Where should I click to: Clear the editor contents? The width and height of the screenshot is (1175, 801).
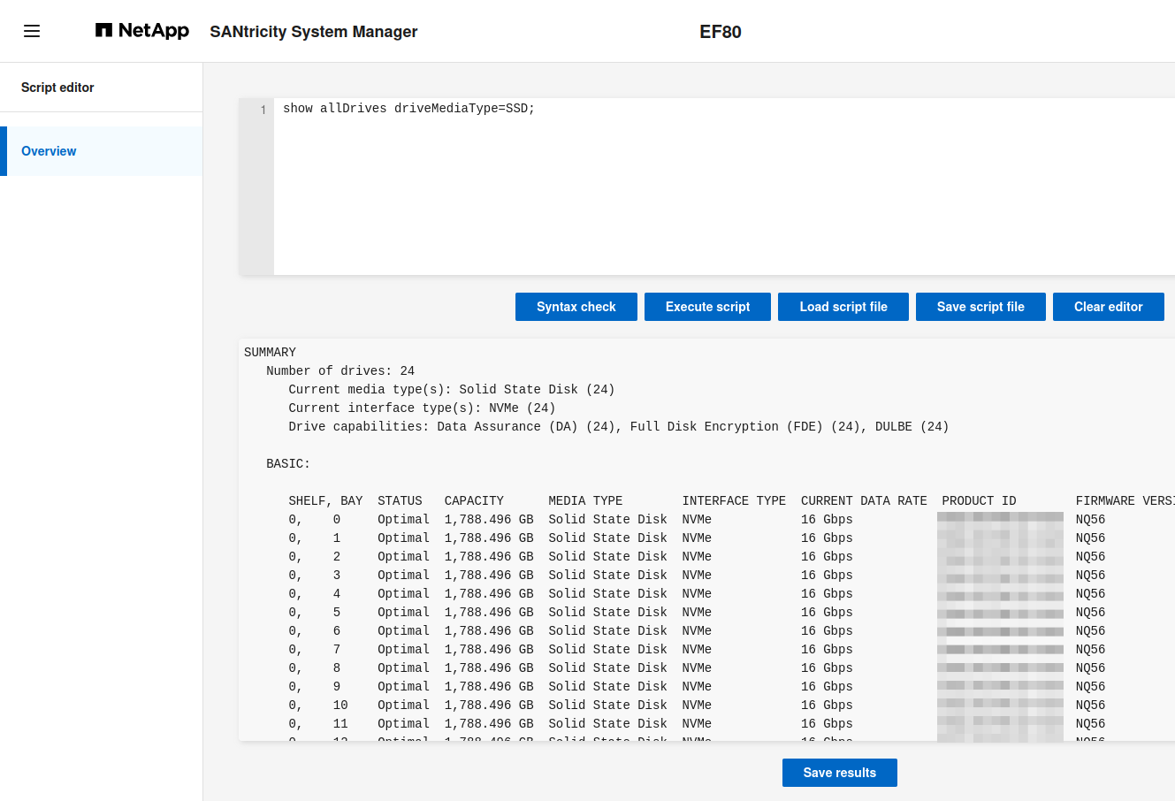click(1108, 307)
